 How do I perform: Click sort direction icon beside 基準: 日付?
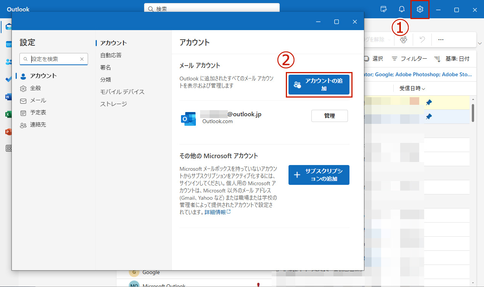click(438, 59)
